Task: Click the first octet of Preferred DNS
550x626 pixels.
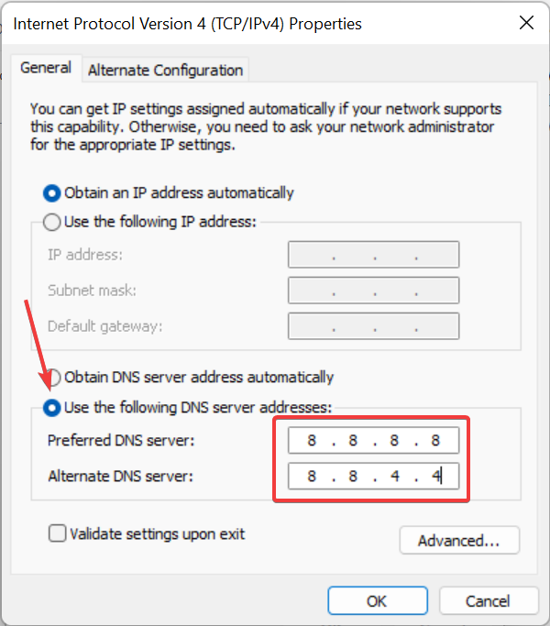Action: pos(312,440)
